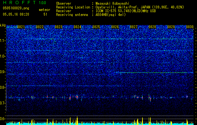Click the 0828 time marker
The width and height of the screenshot is (197, 125).
pos(152,27)
